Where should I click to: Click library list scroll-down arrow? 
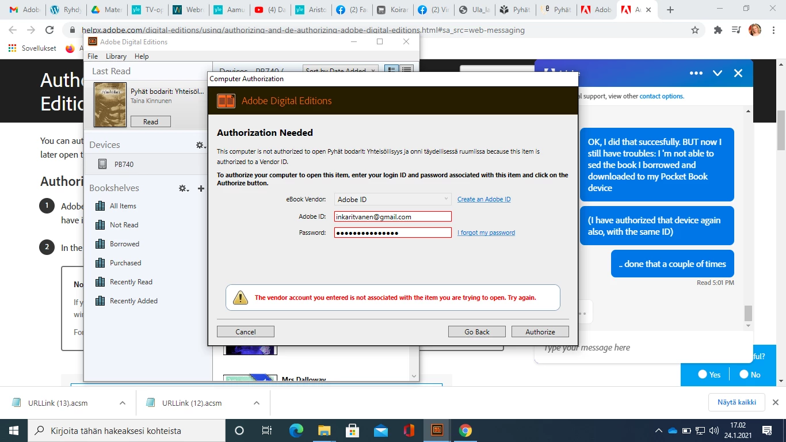414,376
